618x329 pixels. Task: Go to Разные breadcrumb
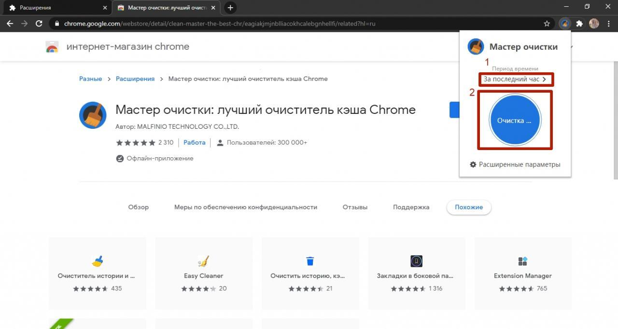[90, 79]
